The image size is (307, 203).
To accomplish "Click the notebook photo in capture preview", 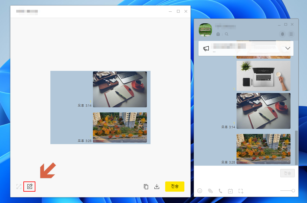I will click(x=120, y=89).
